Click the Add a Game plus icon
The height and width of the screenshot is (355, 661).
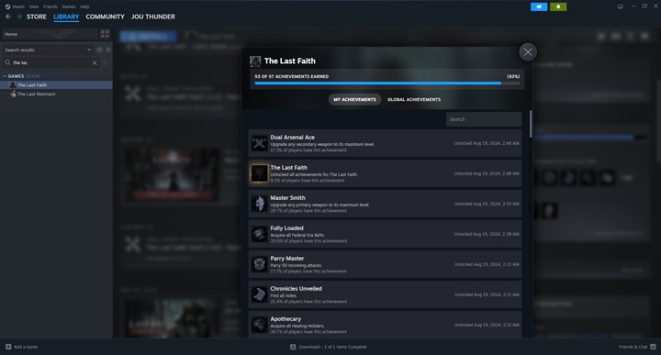pyautogui.click(x=8, y=347)
